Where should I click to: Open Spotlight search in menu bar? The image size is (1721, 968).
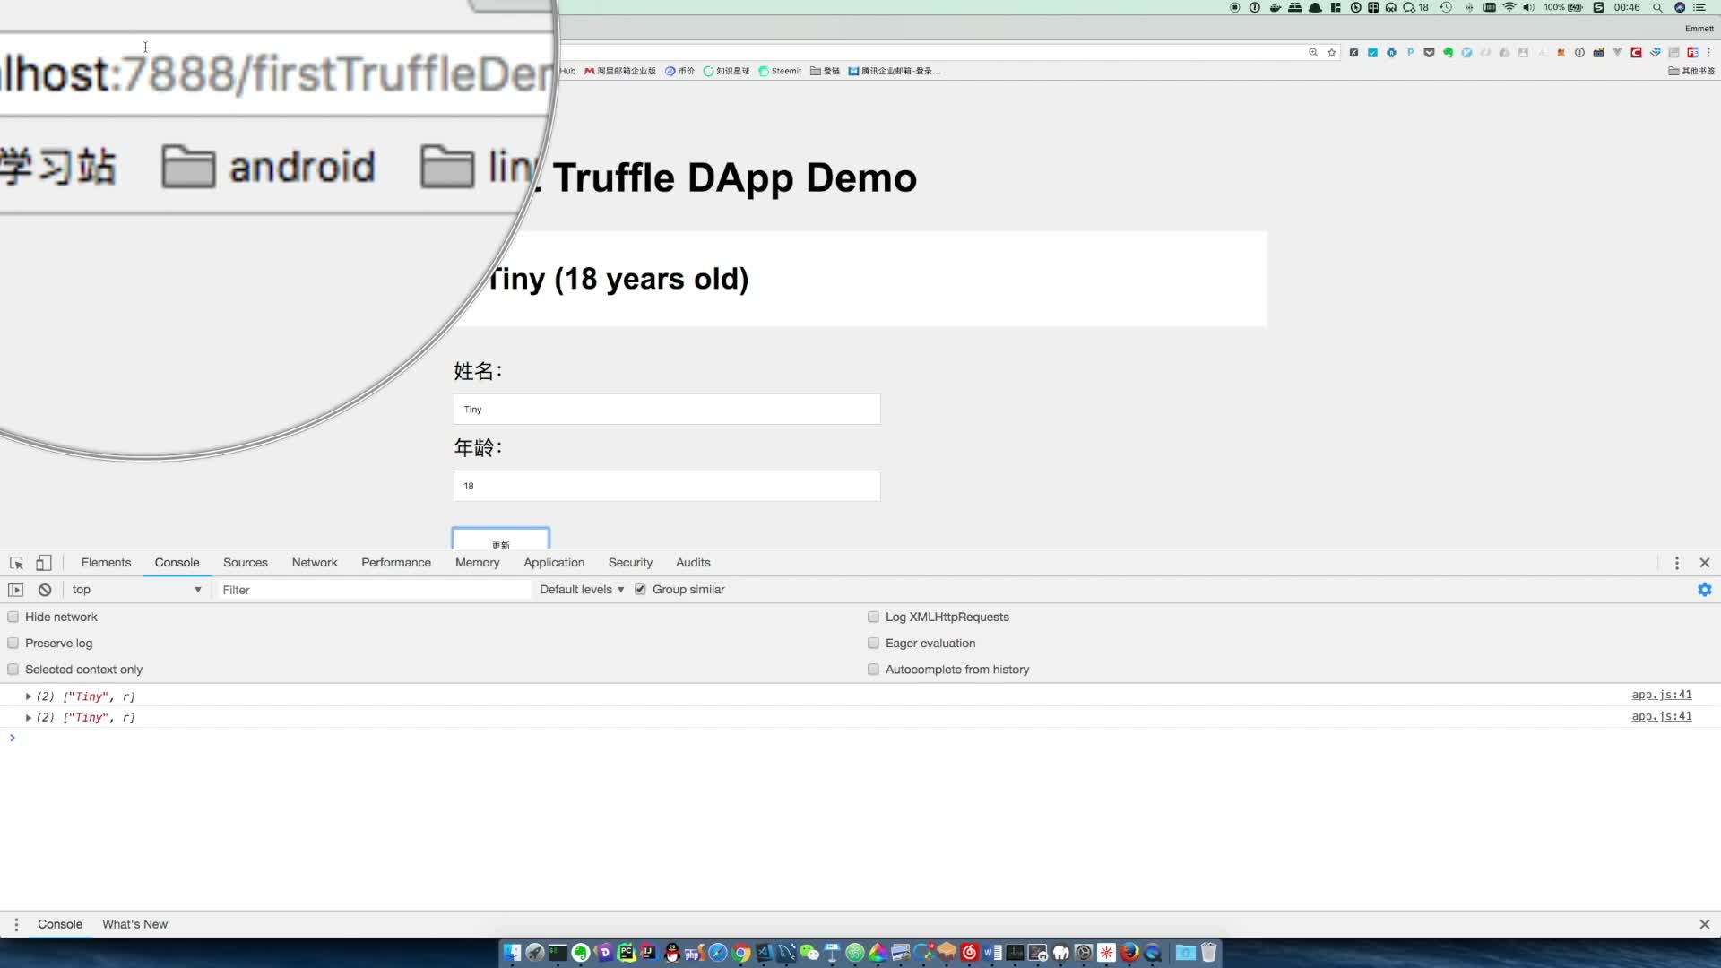[1657, 7]
